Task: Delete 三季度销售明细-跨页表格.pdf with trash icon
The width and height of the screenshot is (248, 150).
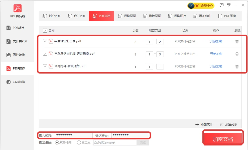Action: [x=237, y=54]
